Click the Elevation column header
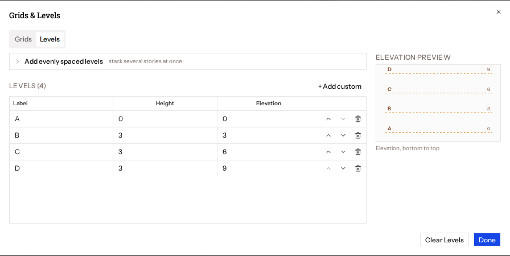Image resolution: width=510 pixels, height=256 pixels. 268,104
